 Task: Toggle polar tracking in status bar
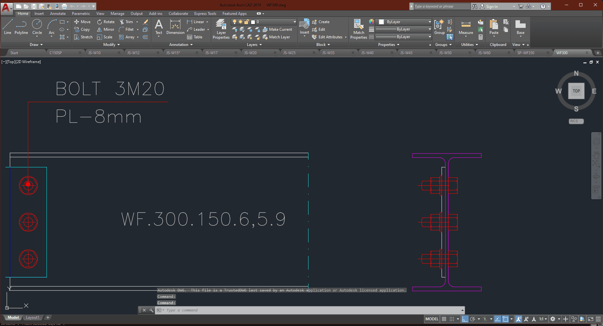[x=473, y=319]
